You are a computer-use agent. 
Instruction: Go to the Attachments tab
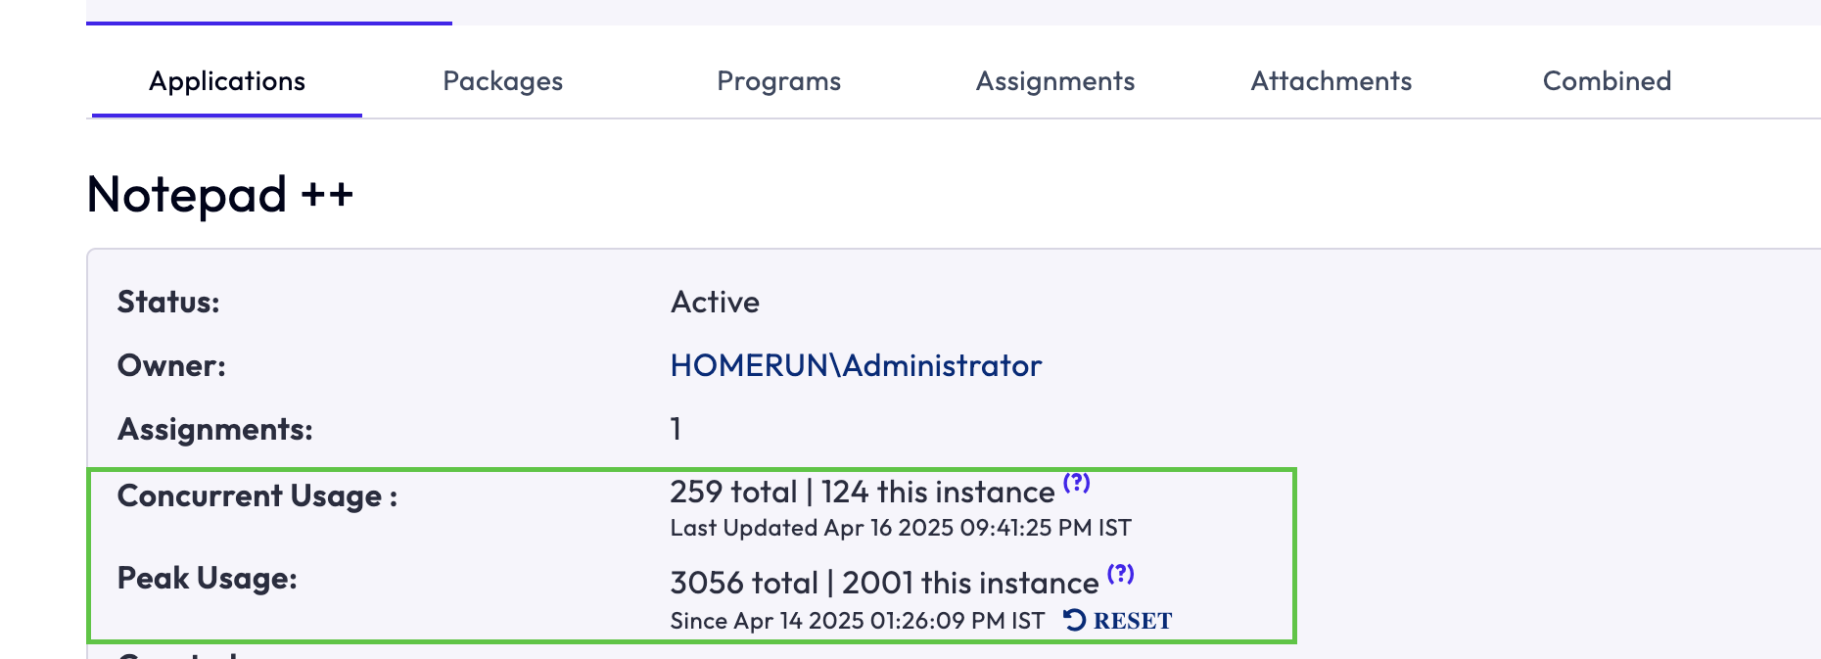coord(1331,81)
